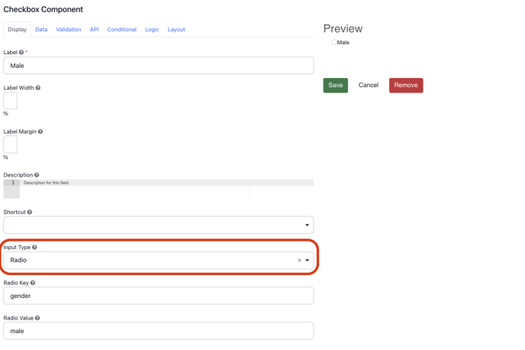Click the red Remove button
525x350 pixels.
click(x=406, y=86)
